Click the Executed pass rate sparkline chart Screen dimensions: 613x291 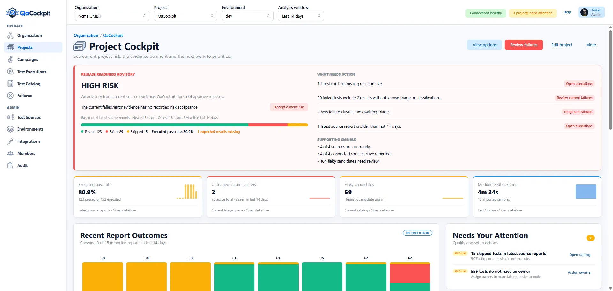pyautogui.click(x=187, y=192)
